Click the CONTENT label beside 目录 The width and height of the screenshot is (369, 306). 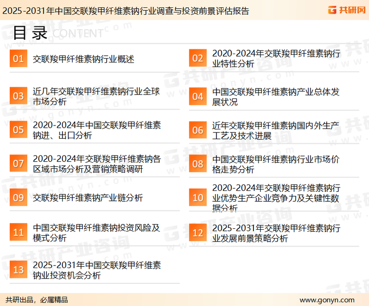[78, 33]
